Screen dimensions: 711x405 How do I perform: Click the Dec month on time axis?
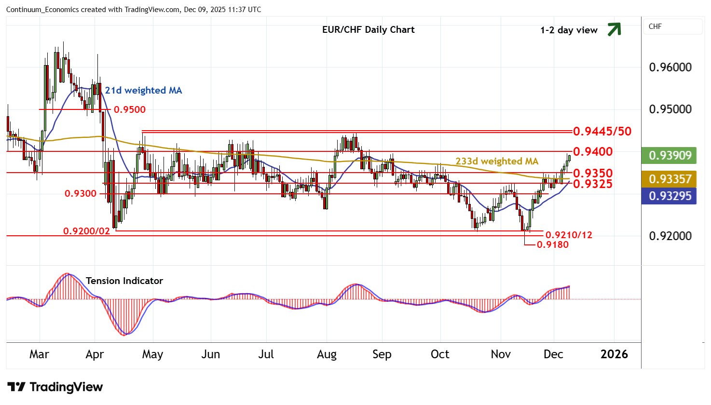tap(553, 354)
